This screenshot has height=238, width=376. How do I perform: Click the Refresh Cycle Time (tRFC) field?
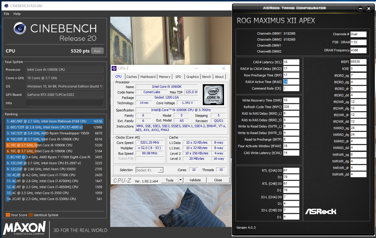coord(291,107)
